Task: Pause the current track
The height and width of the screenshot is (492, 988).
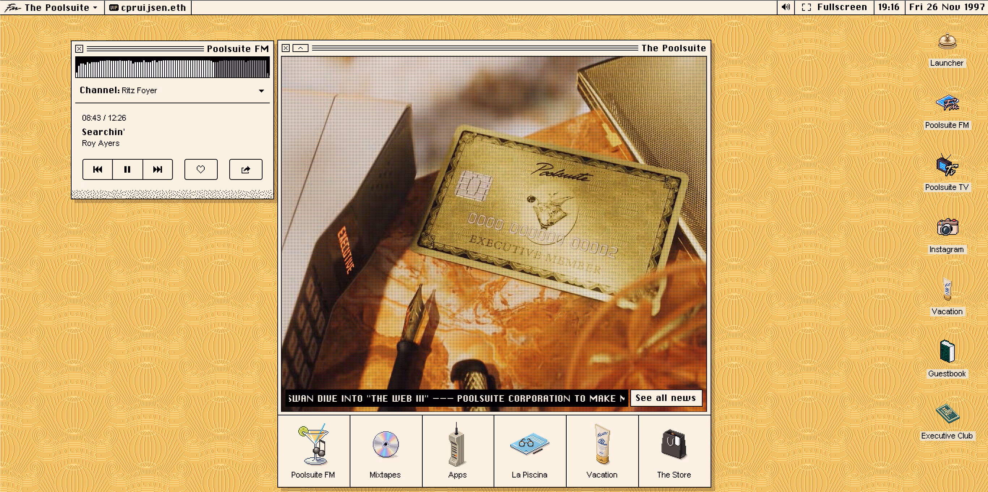Action: 127,169
